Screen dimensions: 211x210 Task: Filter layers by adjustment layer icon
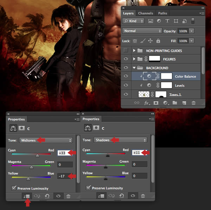coord(159,21)
